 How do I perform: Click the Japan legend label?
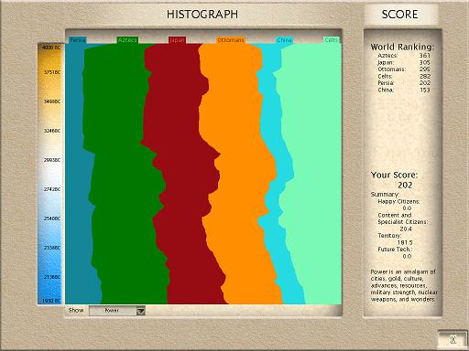tap(177, 40)
